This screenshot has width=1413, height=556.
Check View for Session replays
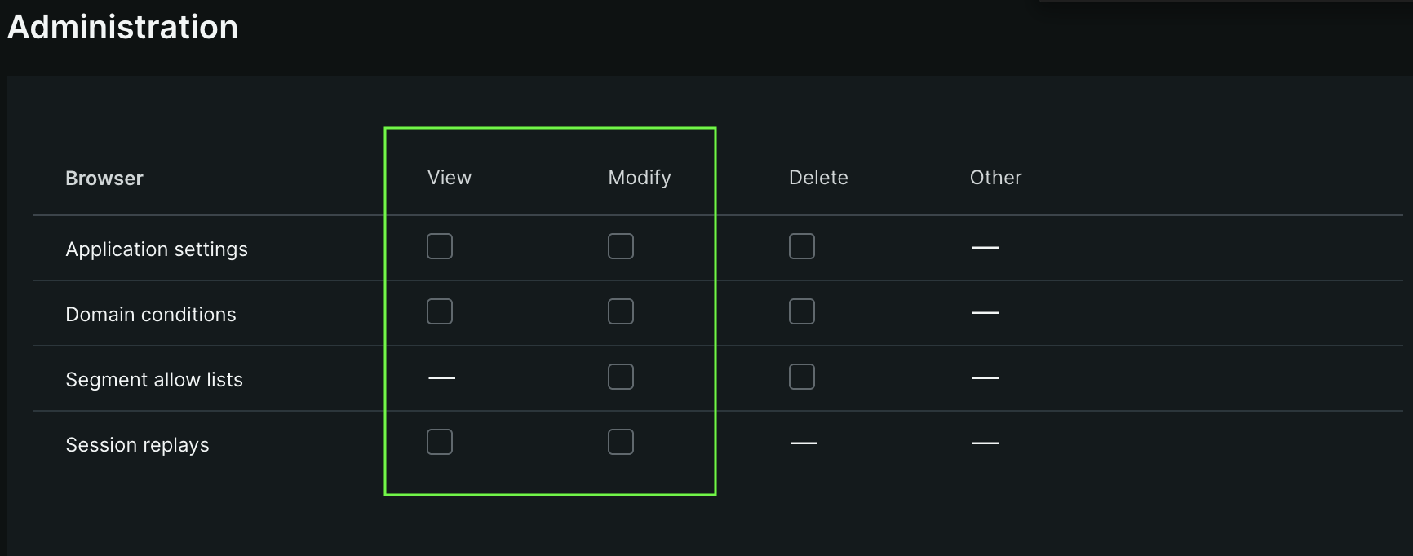440,442
